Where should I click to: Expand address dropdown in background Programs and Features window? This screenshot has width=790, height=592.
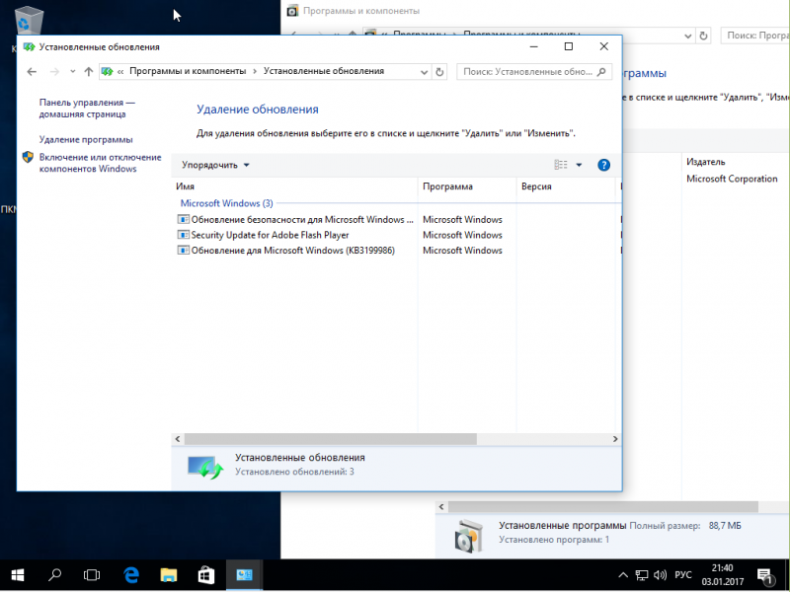coord(688,36)
